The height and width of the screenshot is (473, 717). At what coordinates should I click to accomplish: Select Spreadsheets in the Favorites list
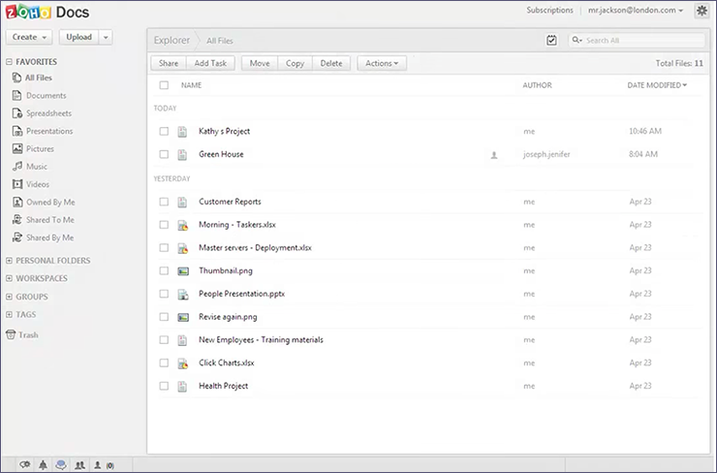click(48, 113)
